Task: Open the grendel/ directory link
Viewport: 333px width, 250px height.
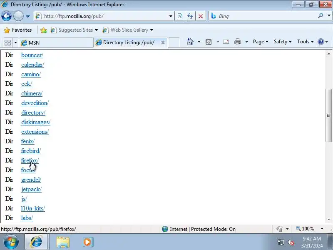Action: [x=31, y=180]
